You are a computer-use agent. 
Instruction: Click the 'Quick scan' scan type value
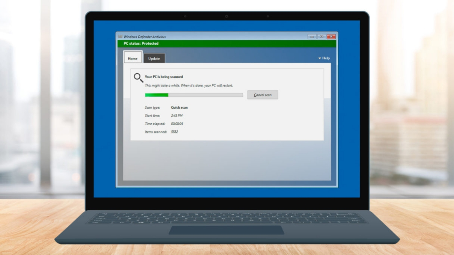(179, 107)
